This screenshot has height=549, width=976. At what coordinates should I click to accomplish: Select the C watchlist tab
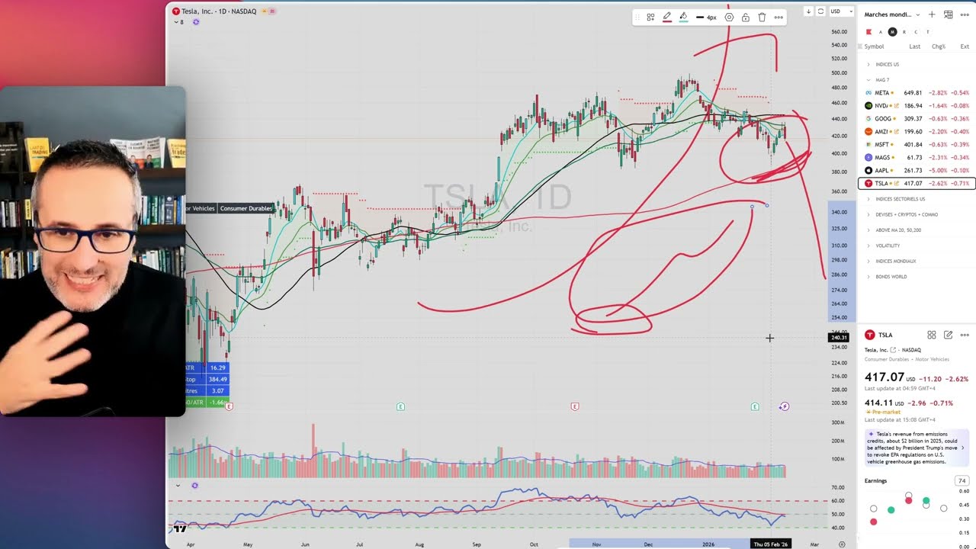(x=916, y=32)
